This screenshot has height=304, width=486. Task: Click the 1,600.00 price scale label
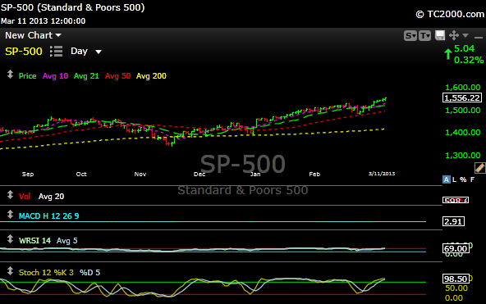[463, 88]
